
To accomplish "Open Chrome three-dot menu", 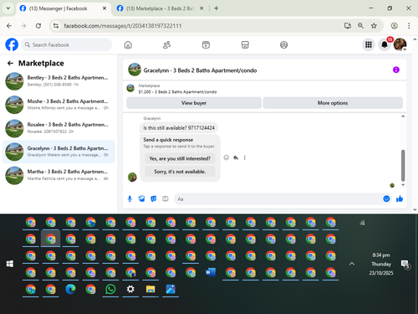I will [x=409, y=26].
